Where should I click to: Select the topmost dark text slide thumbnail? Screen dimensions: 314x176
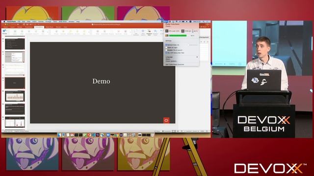15,44
